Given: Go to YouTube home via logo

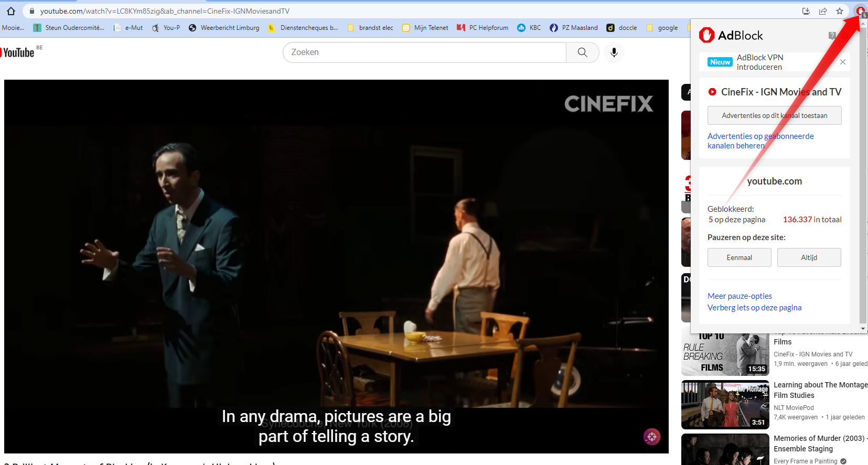Looking at the screenshot, I should click(18, 52).
